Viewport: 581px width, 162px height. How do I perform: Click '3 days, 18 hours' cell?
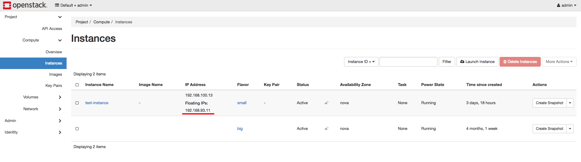tap(481, 103)
